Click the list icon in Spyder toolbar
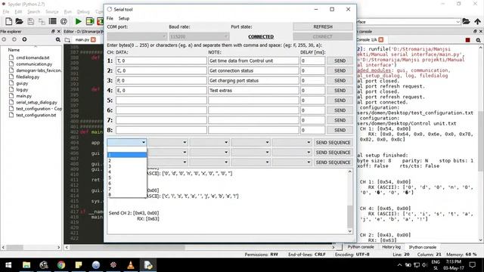This screenshot has height=272, width=484. (x=53, y=21)
